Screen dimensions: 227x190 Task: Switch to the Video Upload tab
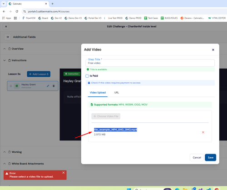pyautogui.click(x=98, y=93)
